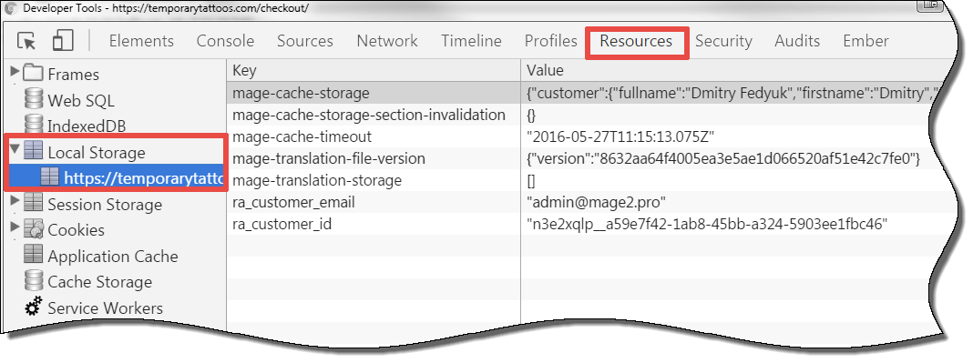The image size is (973, 363).
Task: Switch to the Console tab
Action: [225, 41]
